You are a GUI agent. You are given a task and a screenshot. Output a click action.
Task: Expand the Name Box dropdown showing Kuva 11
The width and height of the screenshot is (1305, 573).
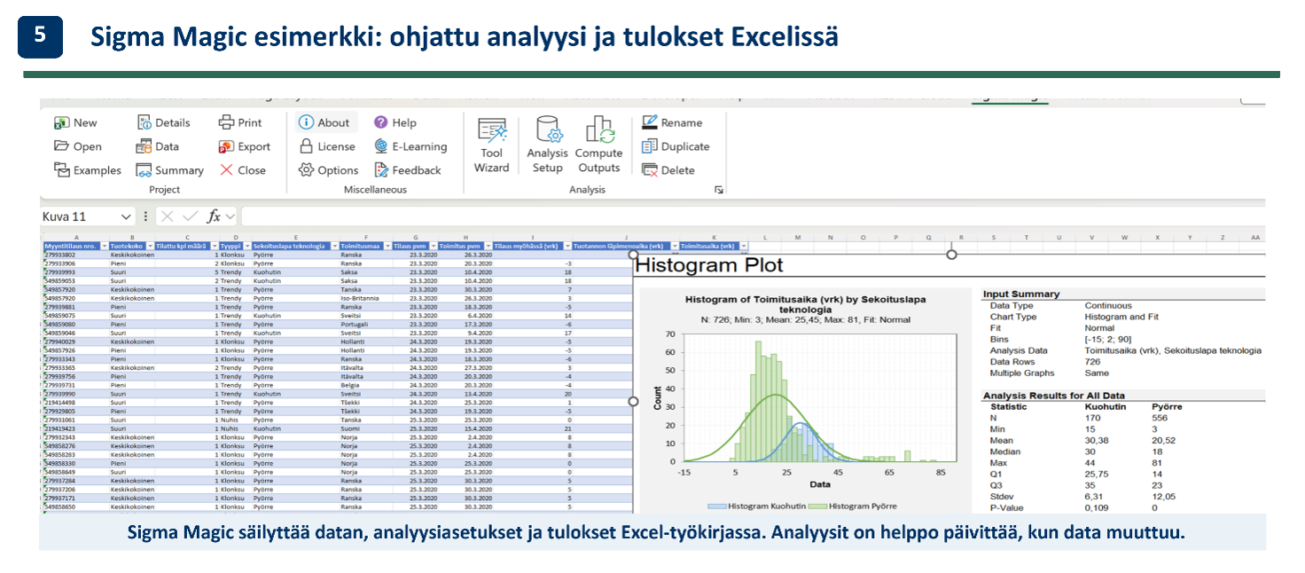126,216
